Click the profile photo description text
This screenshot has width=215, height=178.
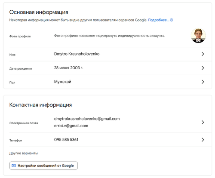(x=110, y=36)
